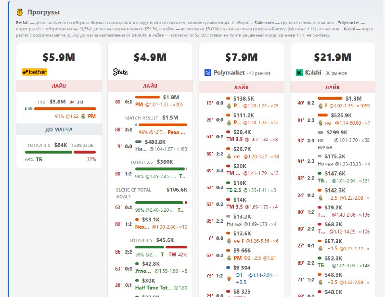The height and width of the screenshot is (297, 385).
Task: Click team crest in Polymarket $26.7K row
Action: 229,156
